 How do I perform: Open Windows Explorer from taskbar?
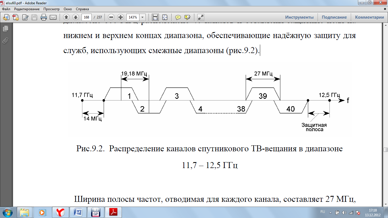(24, 212)
